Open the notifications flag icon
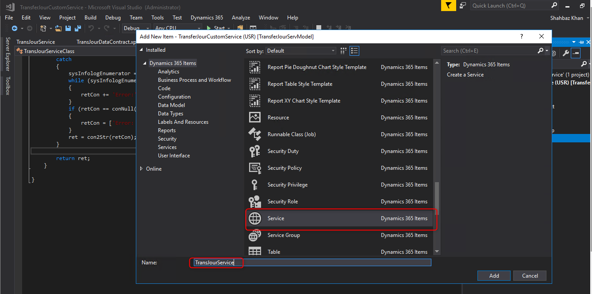Viewport: 592px width, 294px height. click(x=448, y=6)
